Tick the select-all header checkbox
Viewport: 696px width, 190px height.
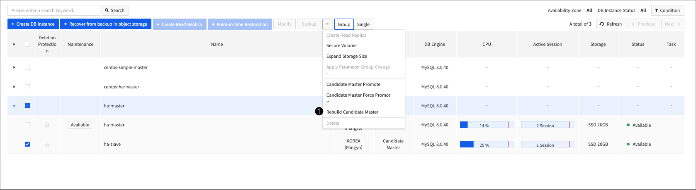click(x=27, y=44)
